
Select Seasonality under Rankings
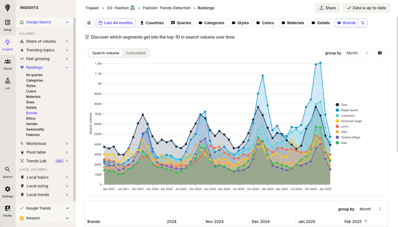35,129
